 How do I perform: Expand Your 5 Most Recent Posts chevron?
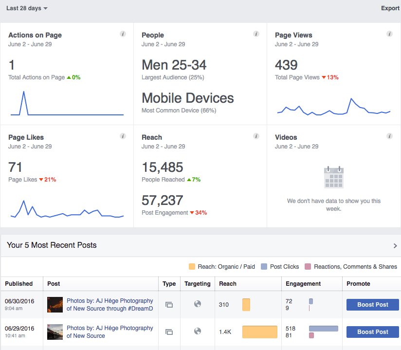[395, 246]
